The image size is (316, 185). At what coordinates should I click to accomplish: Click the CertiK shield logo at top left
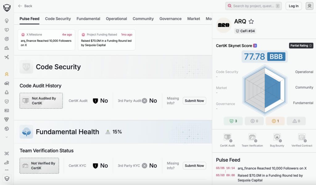[x=7, y=8]
